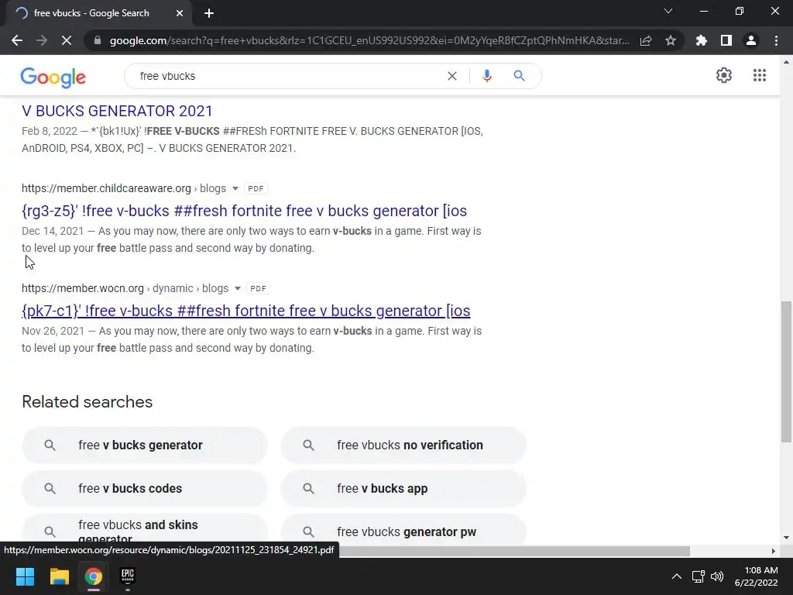Image resolution: width=793 pixels, height=595 pixels.
Task: Open the volume control icon
Action: pyautogui.click(x=716, y=576)
